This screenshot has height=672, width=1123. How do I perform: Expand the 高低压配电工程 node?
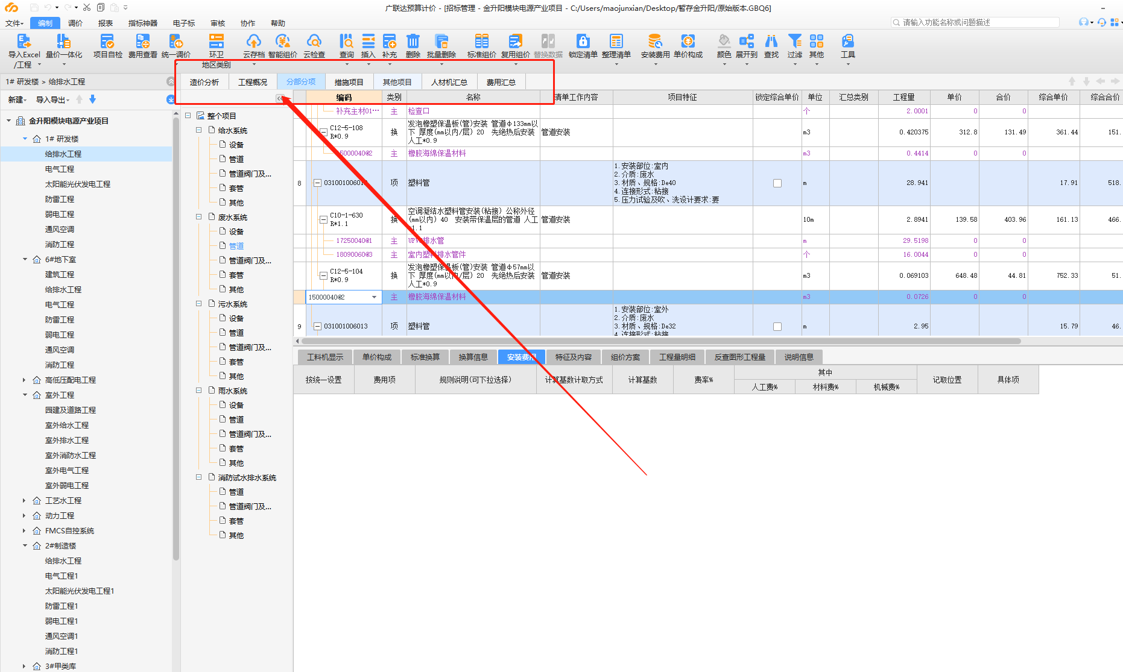pyautogui.click(x=24, y=380)
